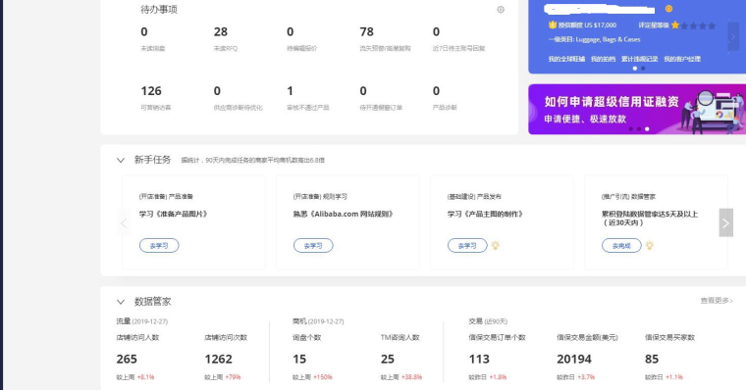Click 信保交易买家数 value 85
The height and width of the screenshot is (390, 746).
tap(652, 359)
